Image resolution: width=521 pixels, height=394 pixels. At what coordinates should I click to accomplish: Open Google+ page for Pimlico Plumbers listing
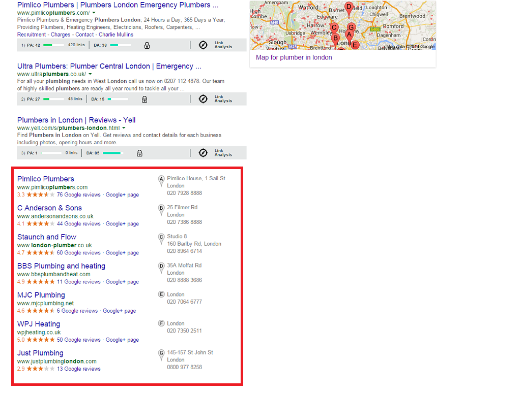122,194
